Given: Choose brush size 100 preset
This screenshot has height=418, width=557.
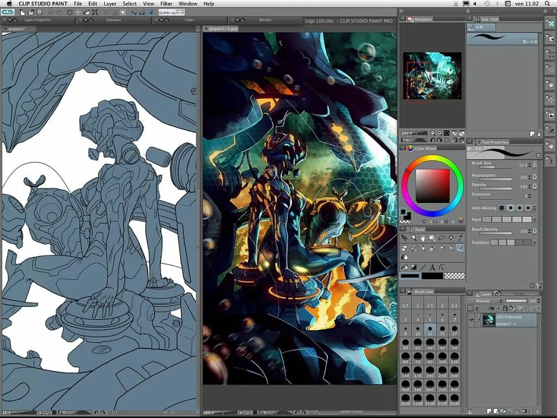Looking at the screenshot, I should point(442,358).
